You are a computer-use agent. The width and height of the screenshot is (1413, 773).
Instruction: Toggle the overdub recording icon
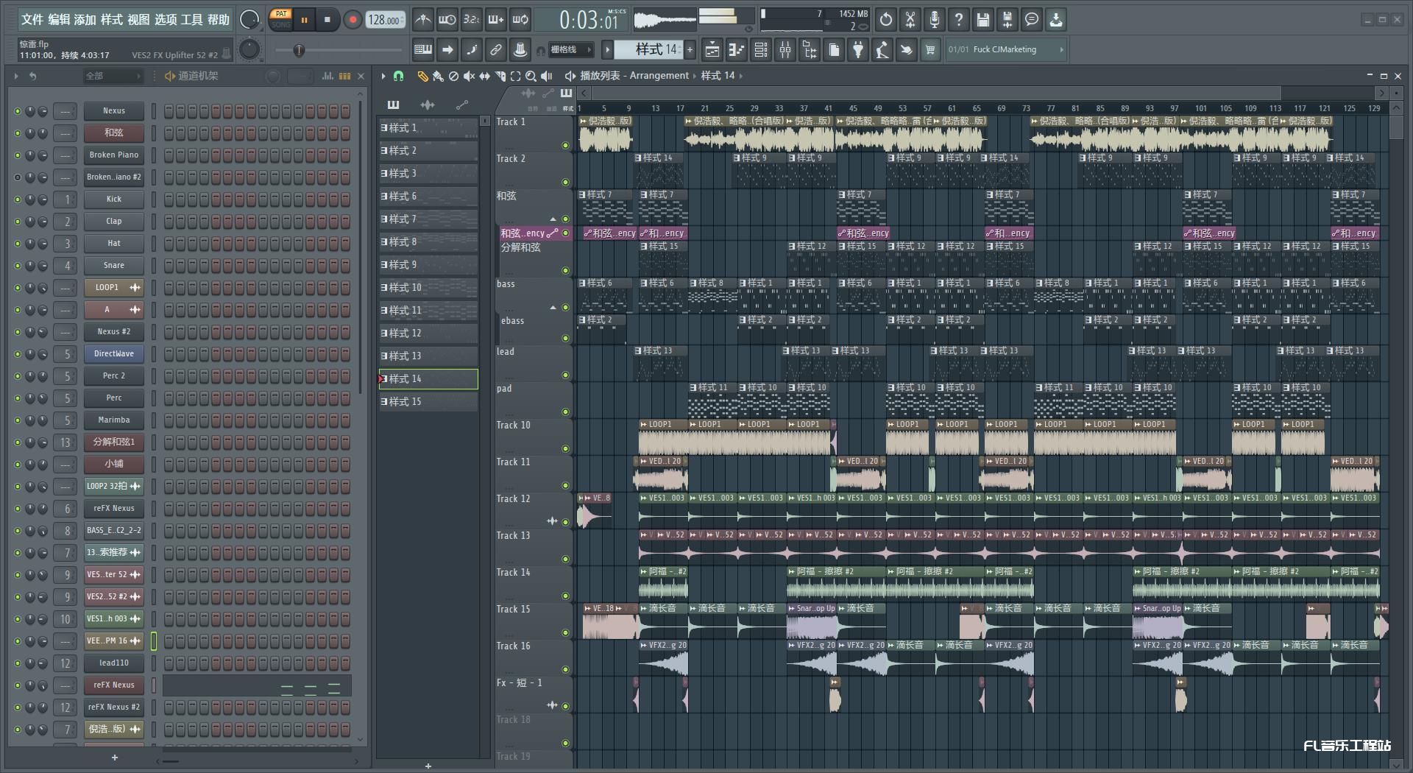(496, 20)
